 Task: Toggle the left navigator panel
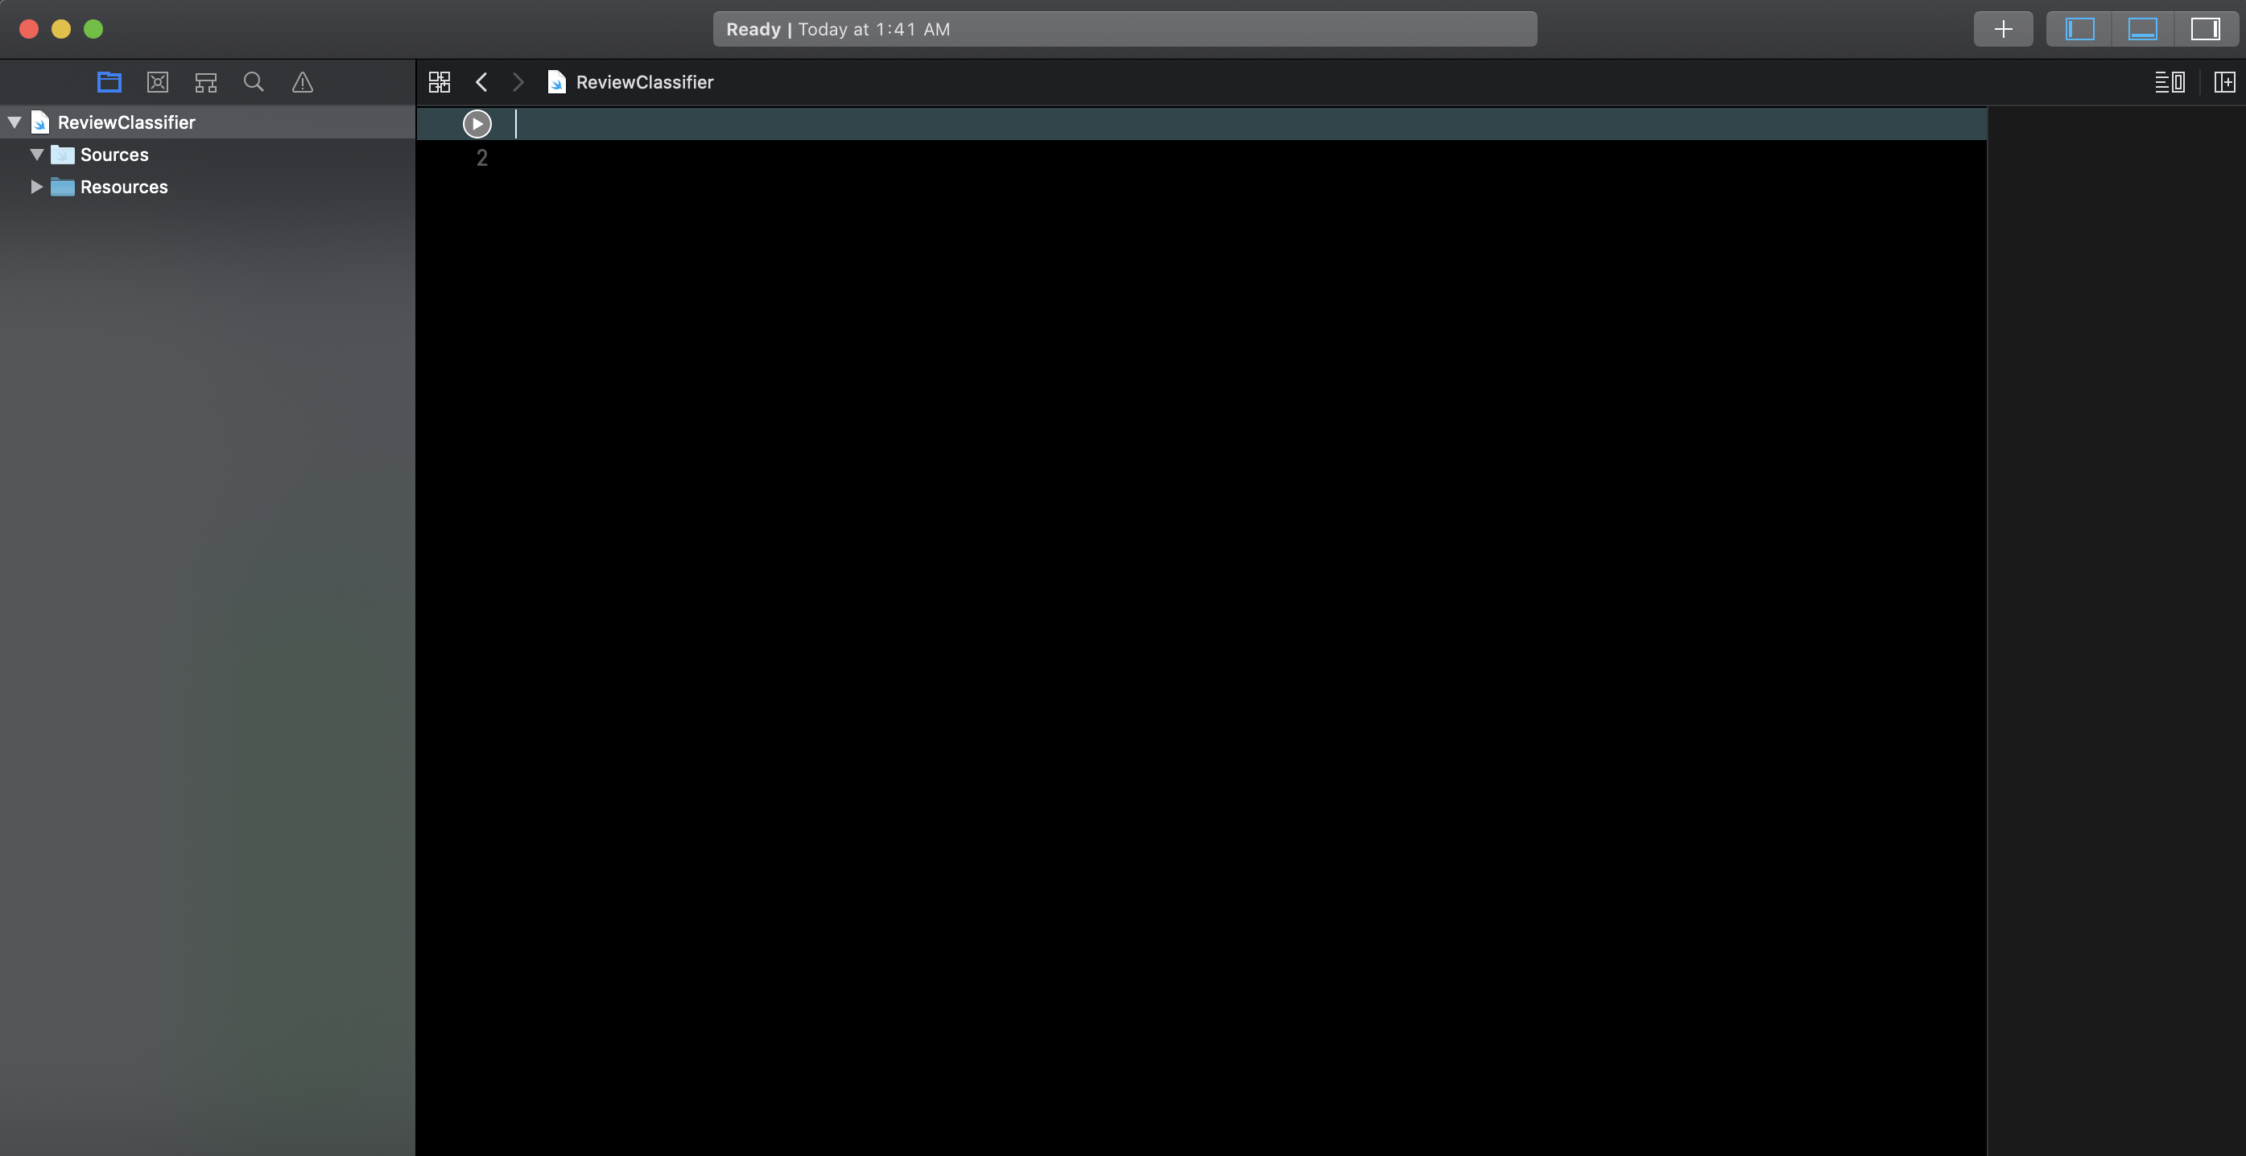[2079, 29]
